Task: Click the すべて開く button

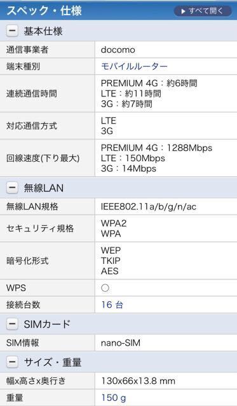Action: (x=202, y=11)
